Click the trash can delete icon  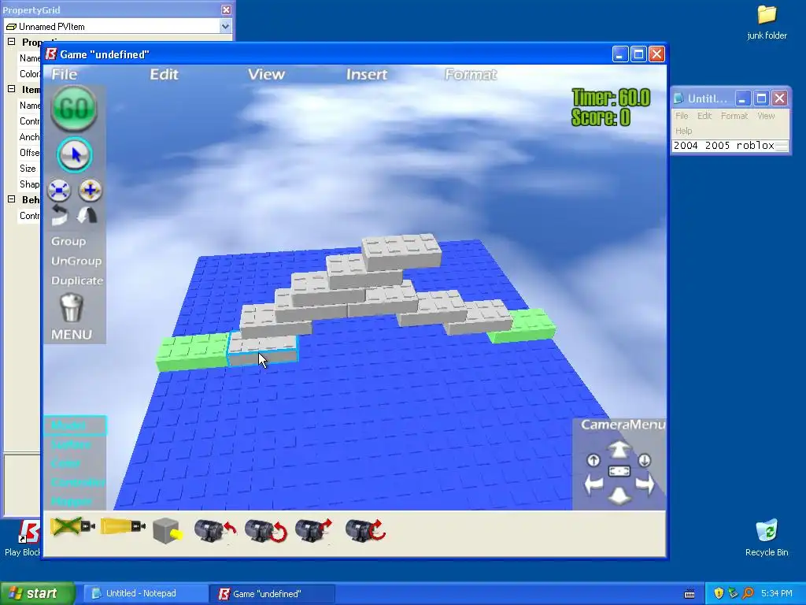pyautogui.click(x=72, y=308)
